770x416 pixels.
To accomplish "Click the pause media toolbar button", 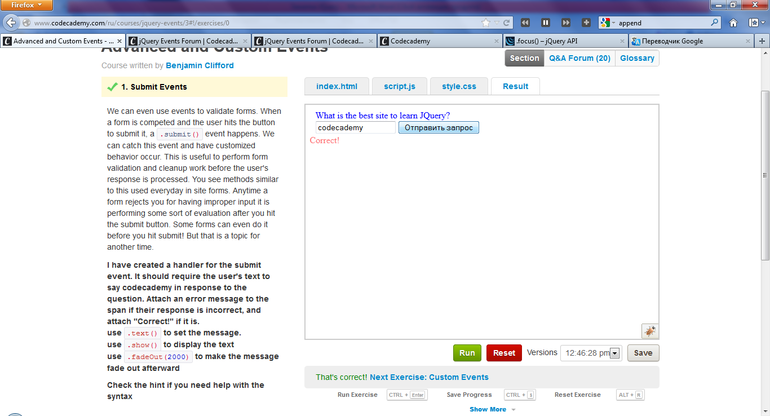I will [545, 23].
